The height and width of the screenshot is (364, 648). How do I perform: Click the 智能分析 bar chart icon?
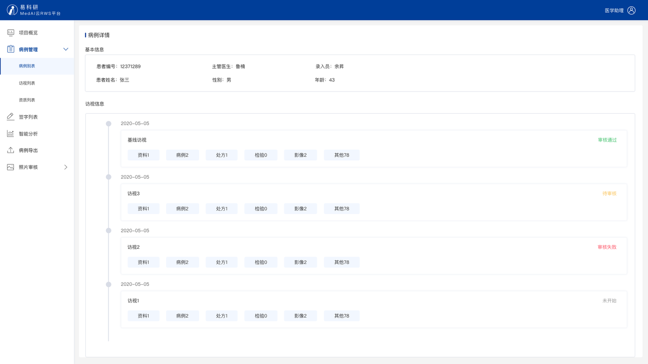point(10,134)
